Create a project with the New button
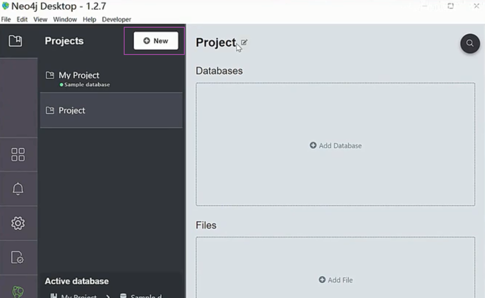Screen dimensions: 485x298 click(155, 41)
